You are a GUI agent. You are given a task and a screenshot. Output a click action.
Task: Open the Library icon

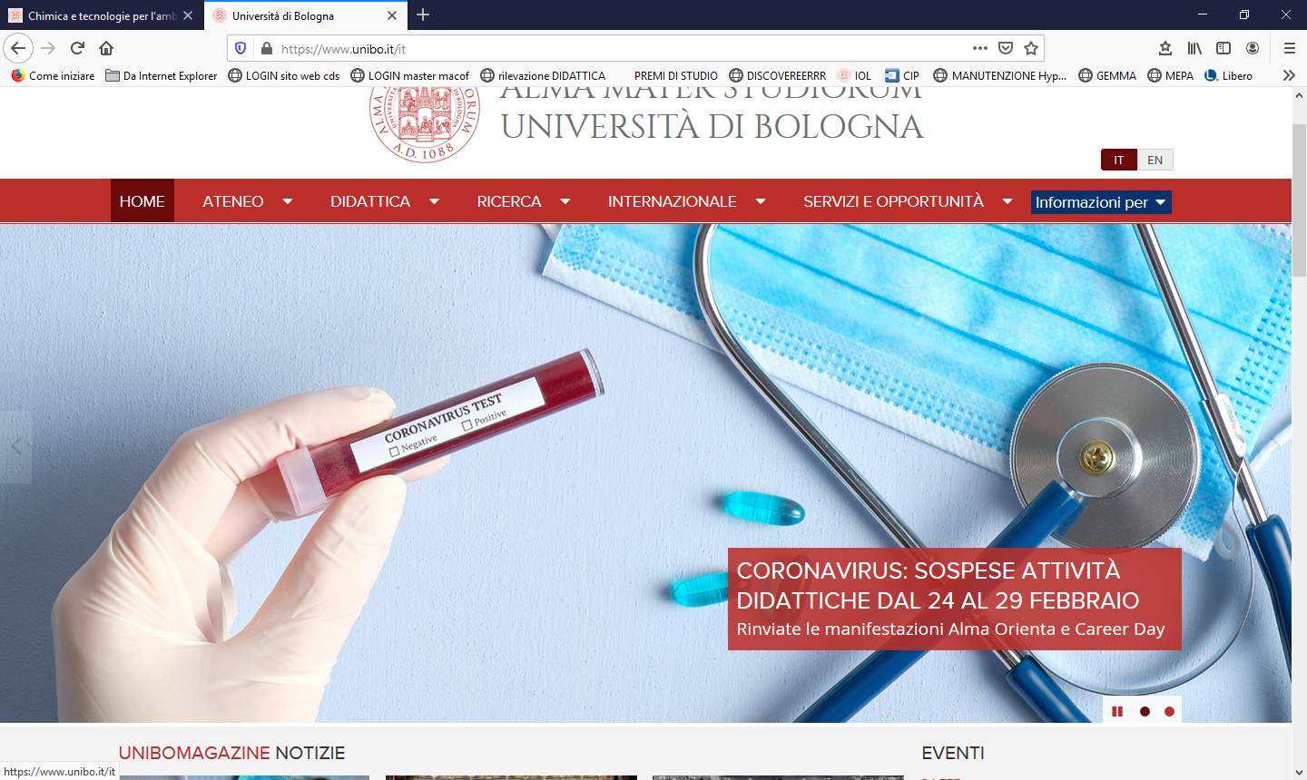(x=1194, y=48)
